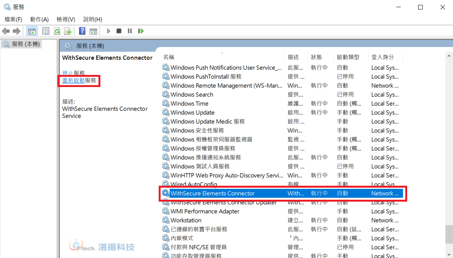
Task: Select the Windows Update service
Action: click(282, 112)
